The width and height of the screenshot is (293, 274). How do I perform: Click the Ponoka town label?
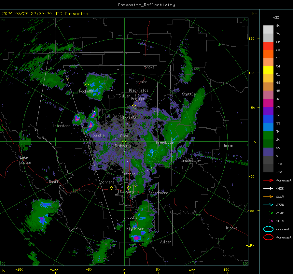[148, 67]
